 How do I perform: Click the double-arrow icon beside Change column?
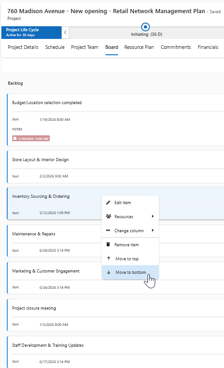click(108, 230)
